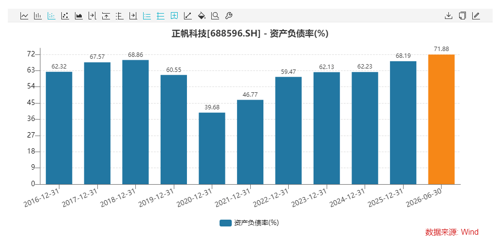
Task: Click x-axis label 2016-12-31
Action: point(42,199)
